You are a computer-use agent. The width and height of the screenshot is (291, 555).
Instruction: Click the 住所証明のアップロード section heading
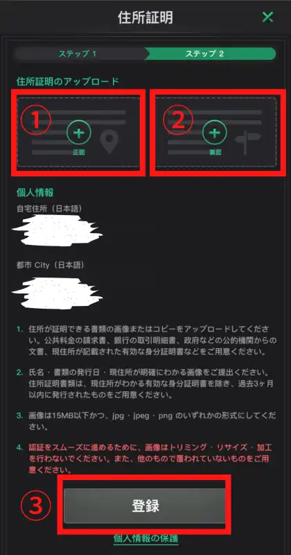[68, 81]
